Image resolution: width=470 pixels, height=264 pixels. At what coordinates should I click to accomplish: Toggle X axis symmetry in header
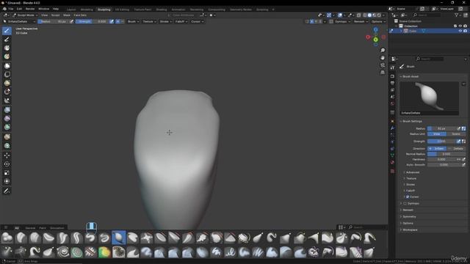pos(312,21)
